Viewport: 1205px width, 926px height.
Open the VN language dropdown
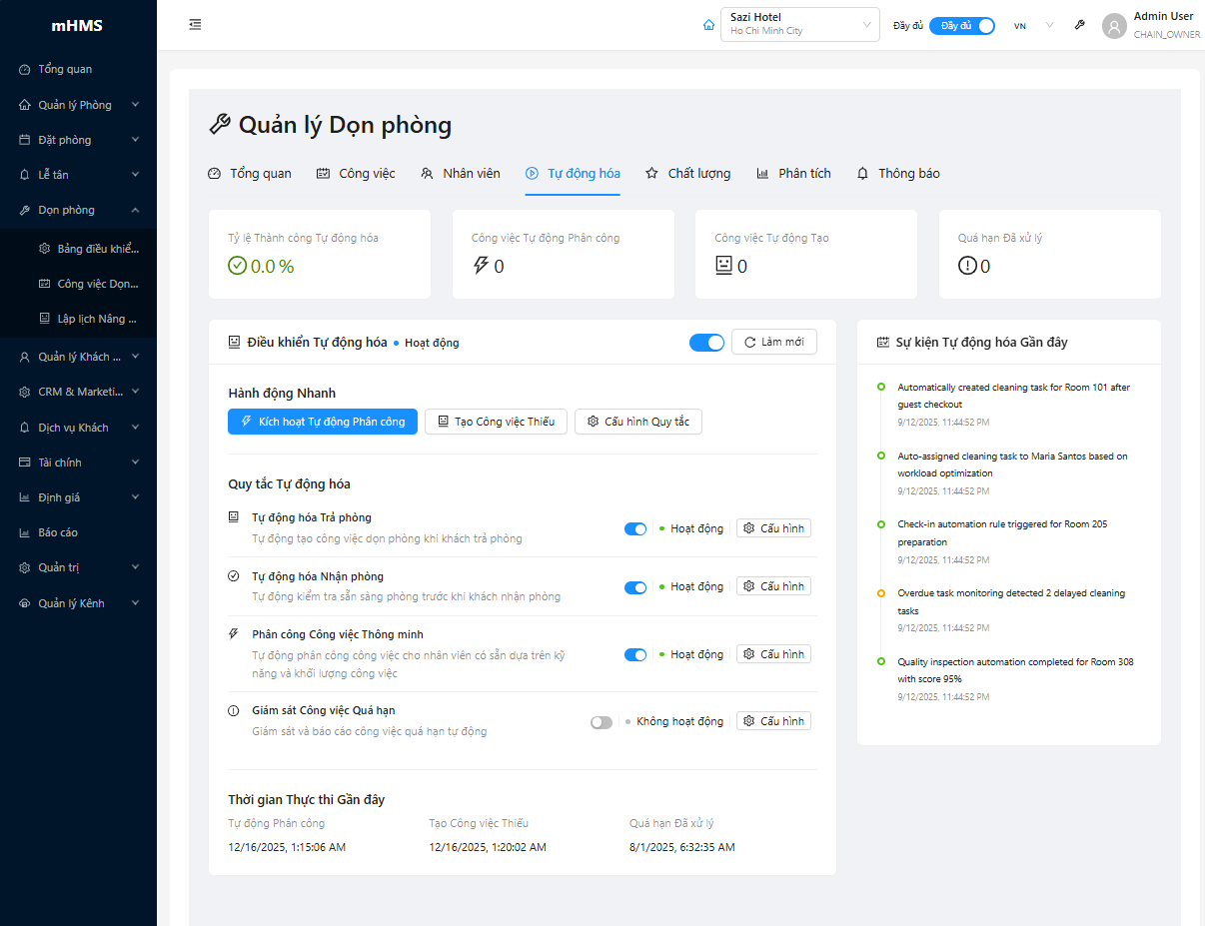click(1033, 26)
